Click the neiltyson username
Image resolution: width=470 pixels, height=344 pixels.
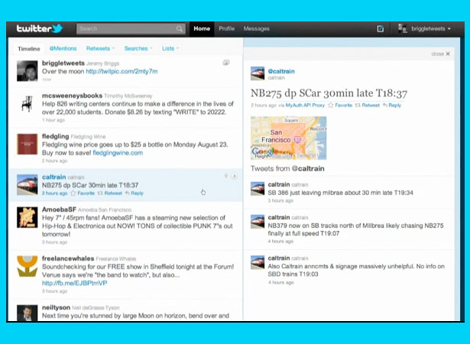[56, 307]
